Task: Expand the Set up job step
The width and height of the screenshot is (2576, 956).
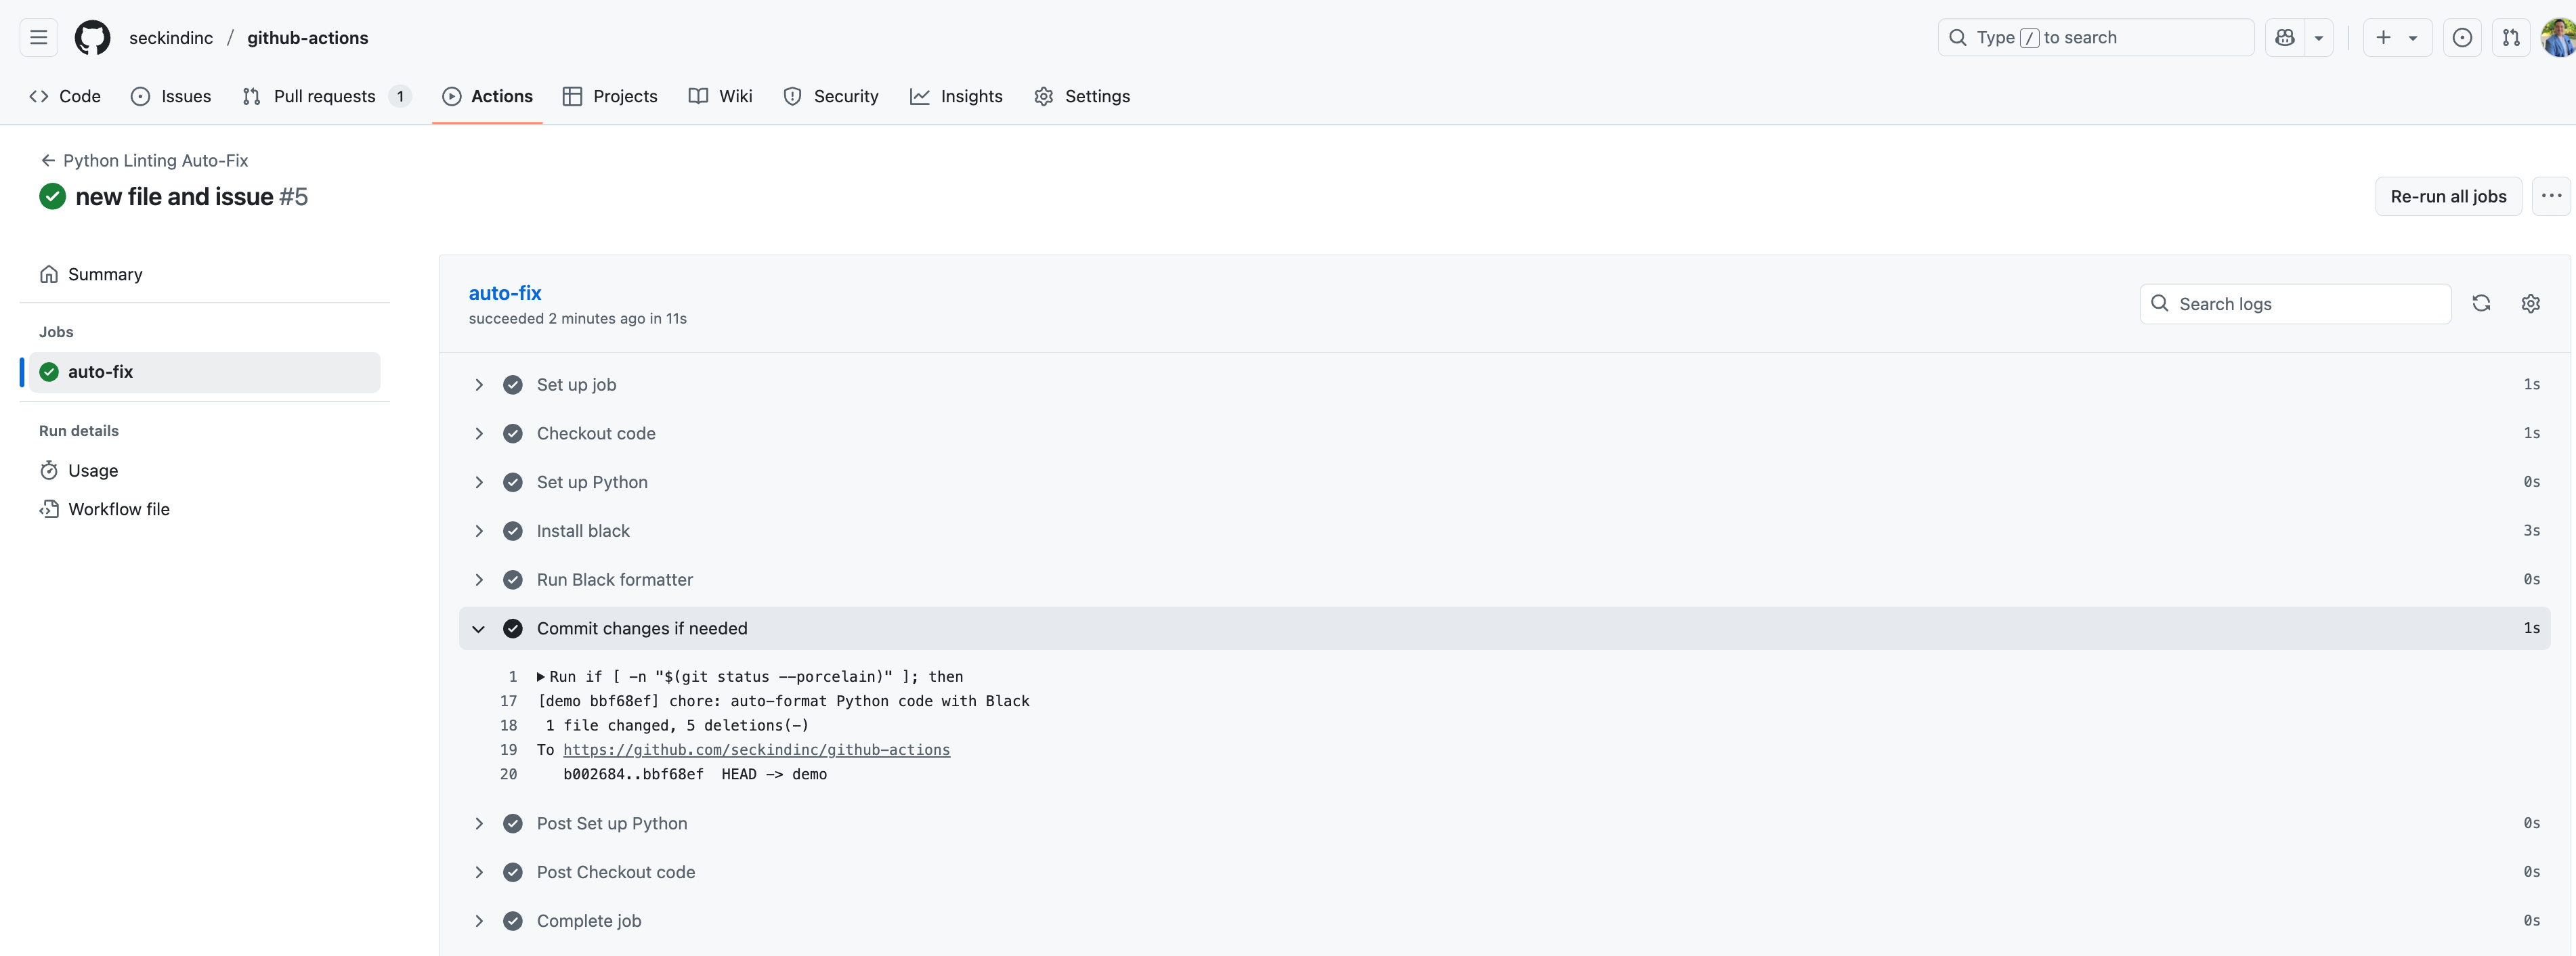Action: point(479,385)
